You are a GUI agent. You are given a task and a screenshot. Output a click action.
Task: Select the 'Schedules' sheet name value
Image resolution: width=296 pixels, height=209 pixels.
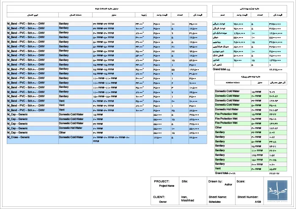point(215,202)
